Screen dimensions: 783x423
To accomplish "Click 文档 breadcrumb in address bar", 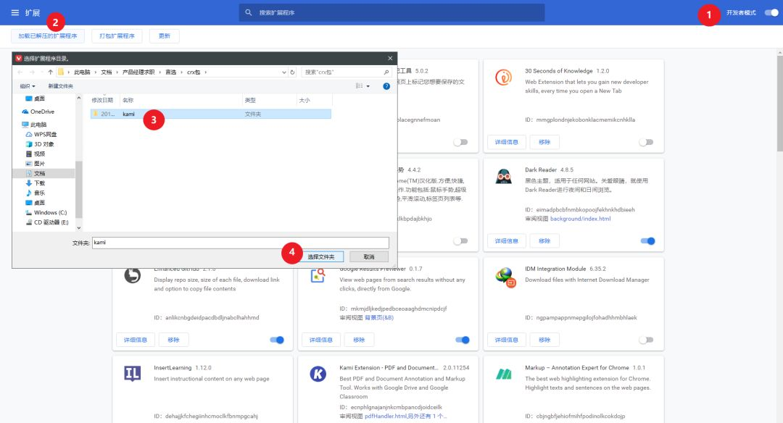I will pyautogui.click(x=107, y=72).
